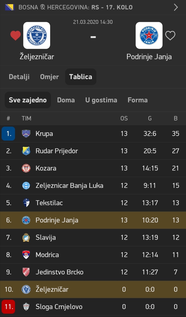Viewport: 186px width, 317px height.
Task: Open the Modrica team row
Action: pyautogui.click(x=93, y=255)
